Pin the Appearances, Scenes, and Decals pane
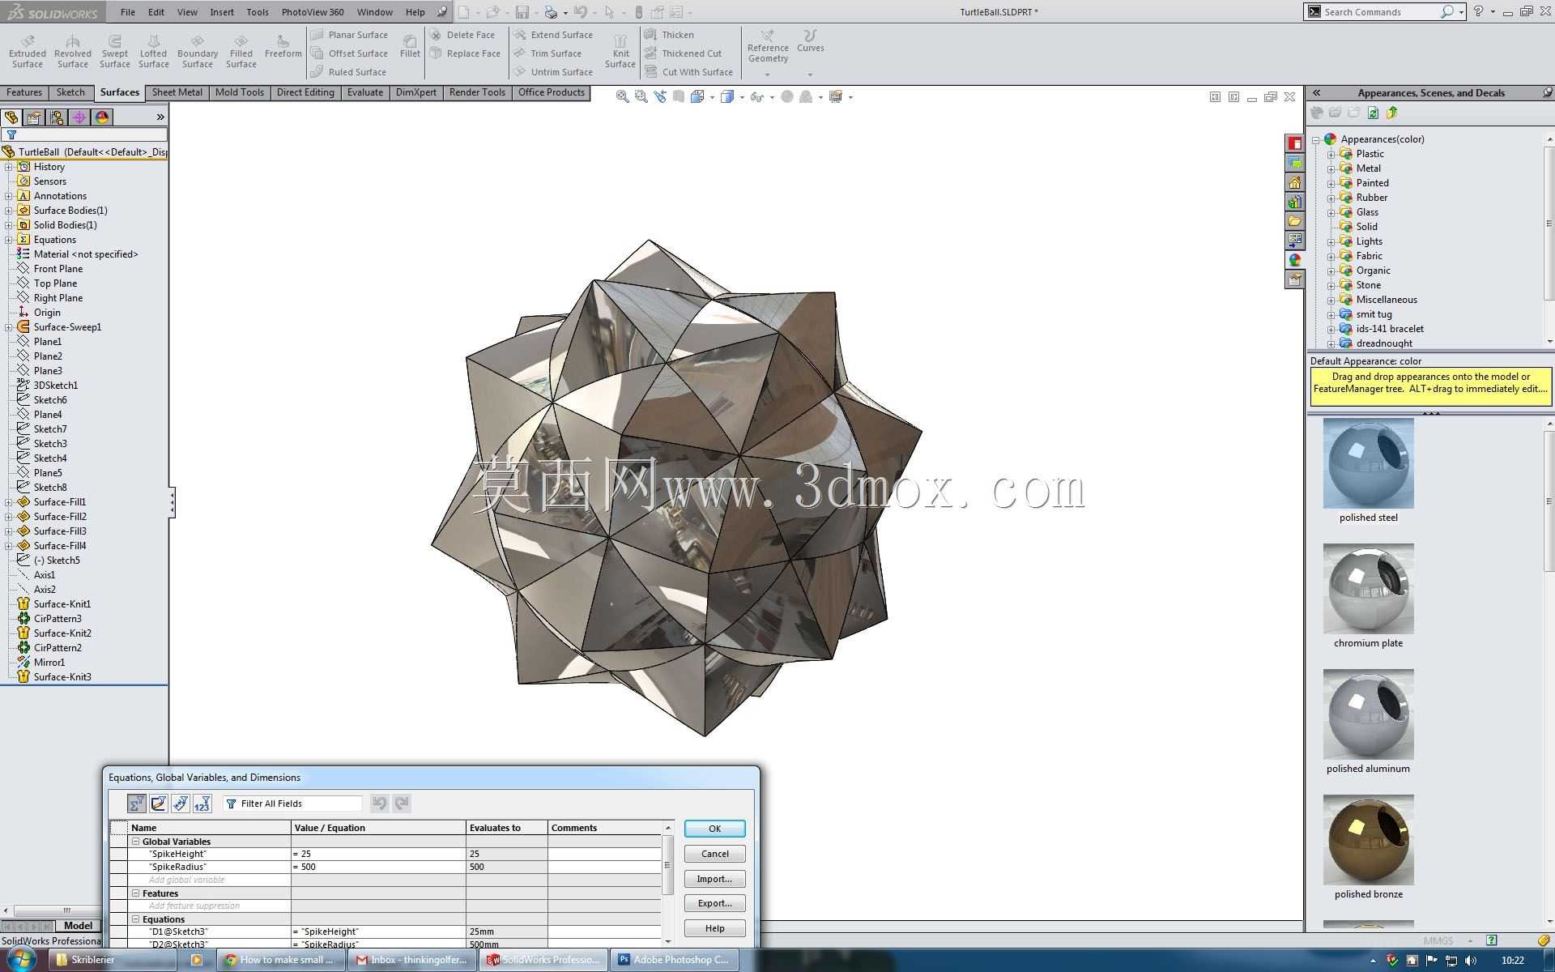The width and height of the screenshot is (1555, 972). [1547, 92]
